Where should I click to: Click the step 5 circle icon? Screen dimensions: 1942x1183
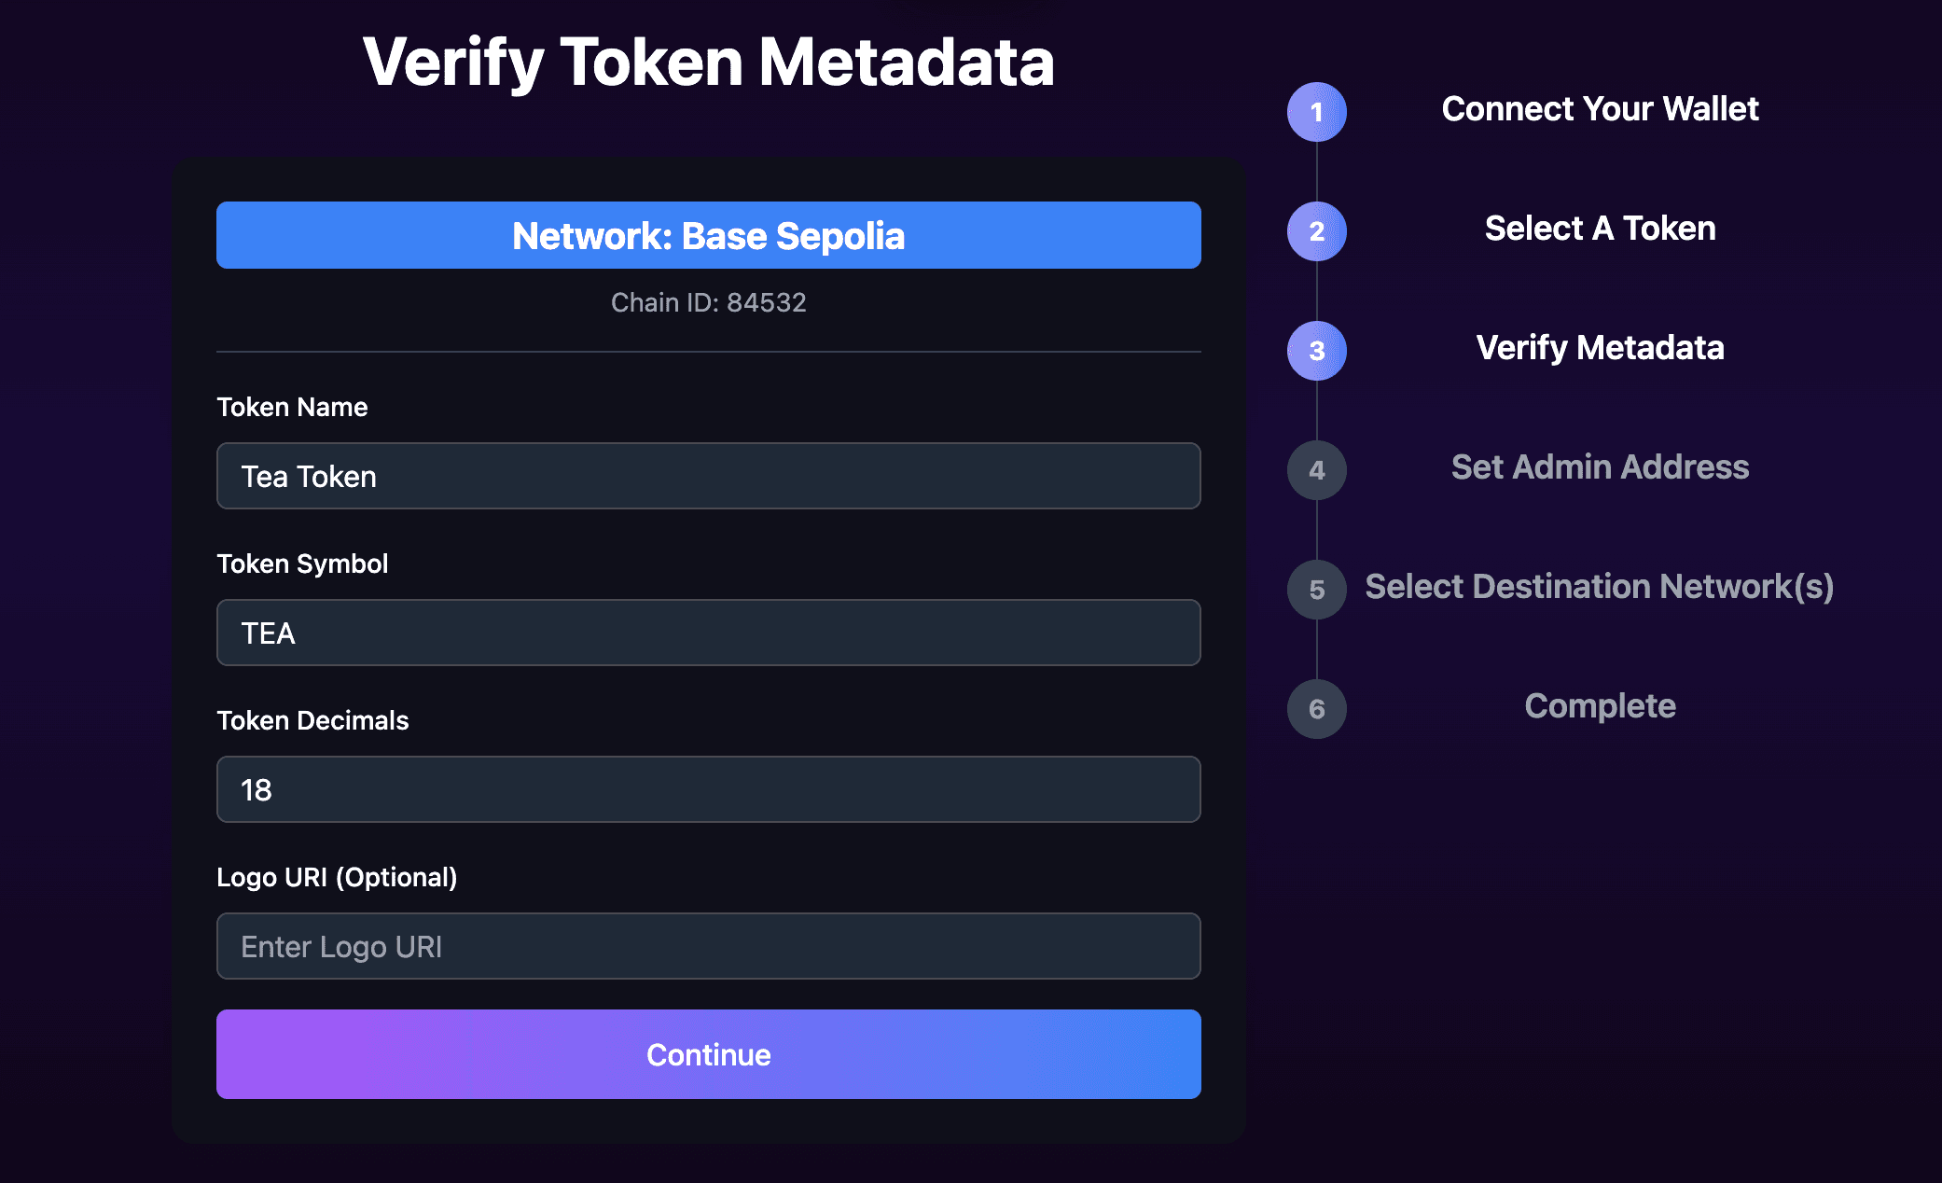tap(1316, 590)
